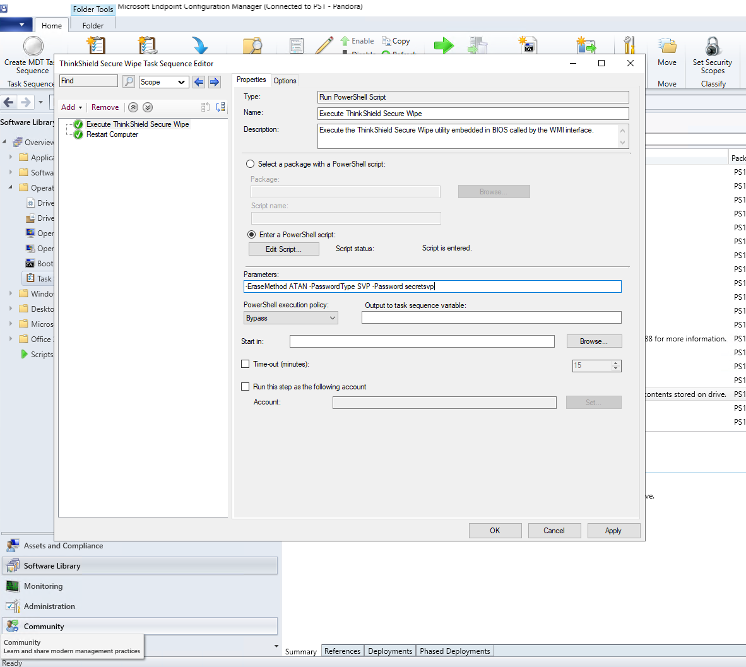The width and height of the screenshot is (746, 667).
Task: Click the find magnifier button in editor
Action: [129, 81]
